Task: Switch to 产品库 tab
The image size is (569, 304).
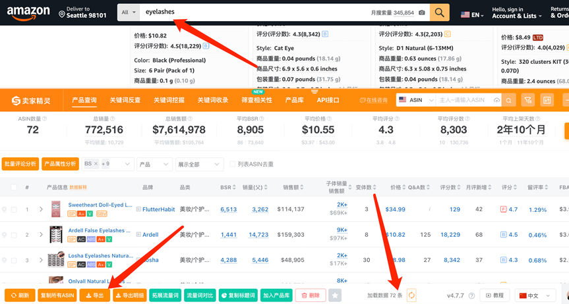Action: [294, 101]
